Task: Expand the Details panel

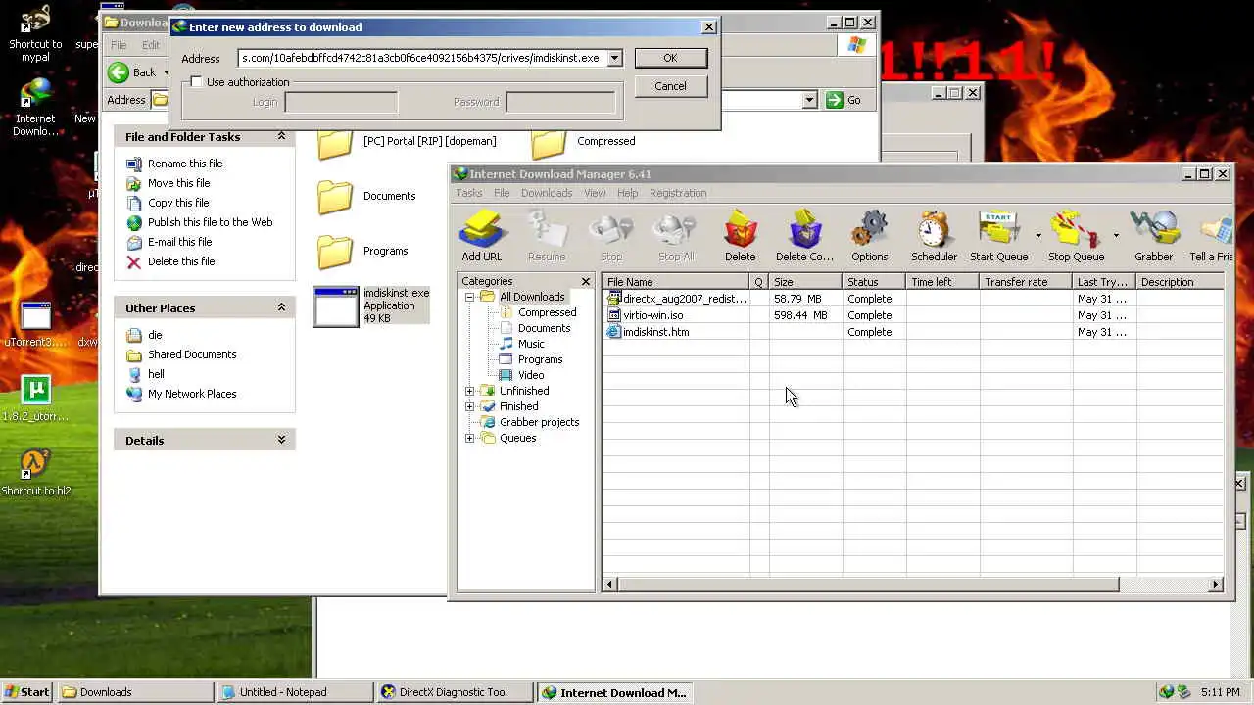Action: 281,440
